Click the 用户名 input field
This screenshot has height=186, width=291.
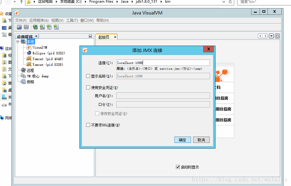[x=163, y=96]
